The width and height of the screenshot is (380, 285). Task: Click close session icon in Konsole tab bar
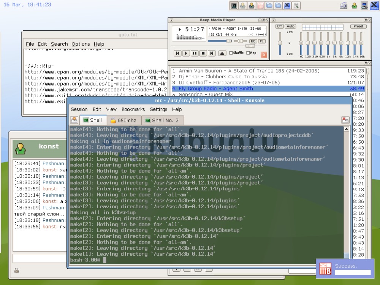(345, 120)
